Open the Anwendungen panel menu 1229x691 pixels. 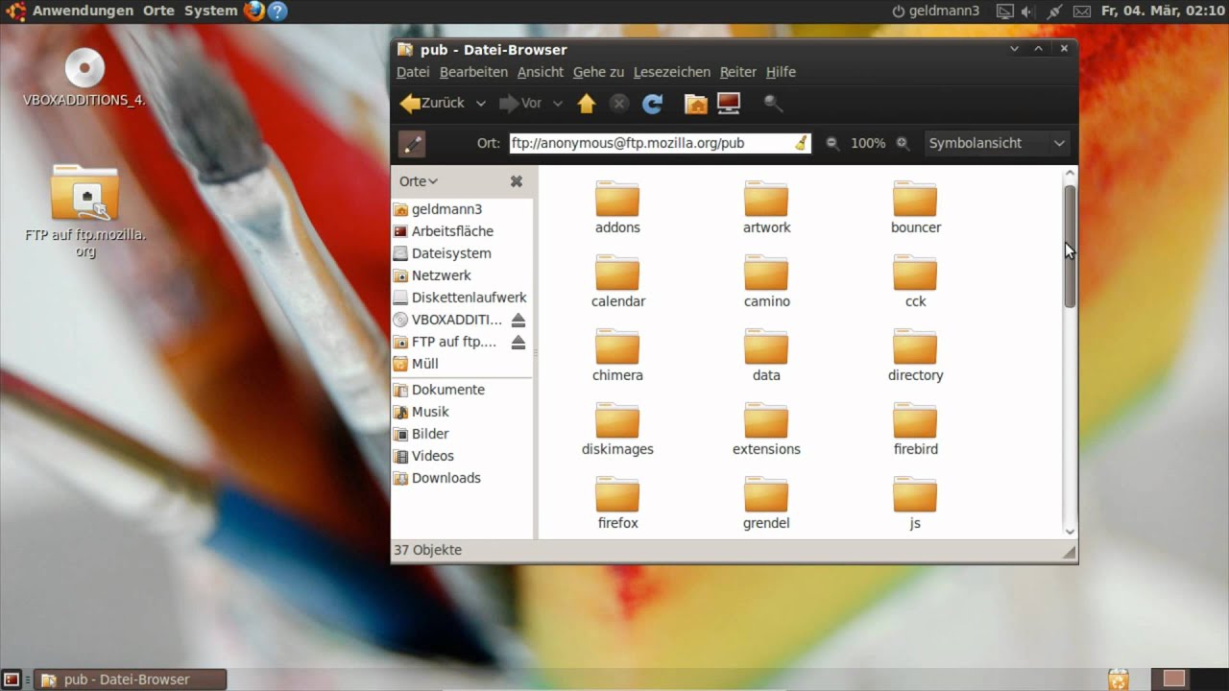click(72, 11)
